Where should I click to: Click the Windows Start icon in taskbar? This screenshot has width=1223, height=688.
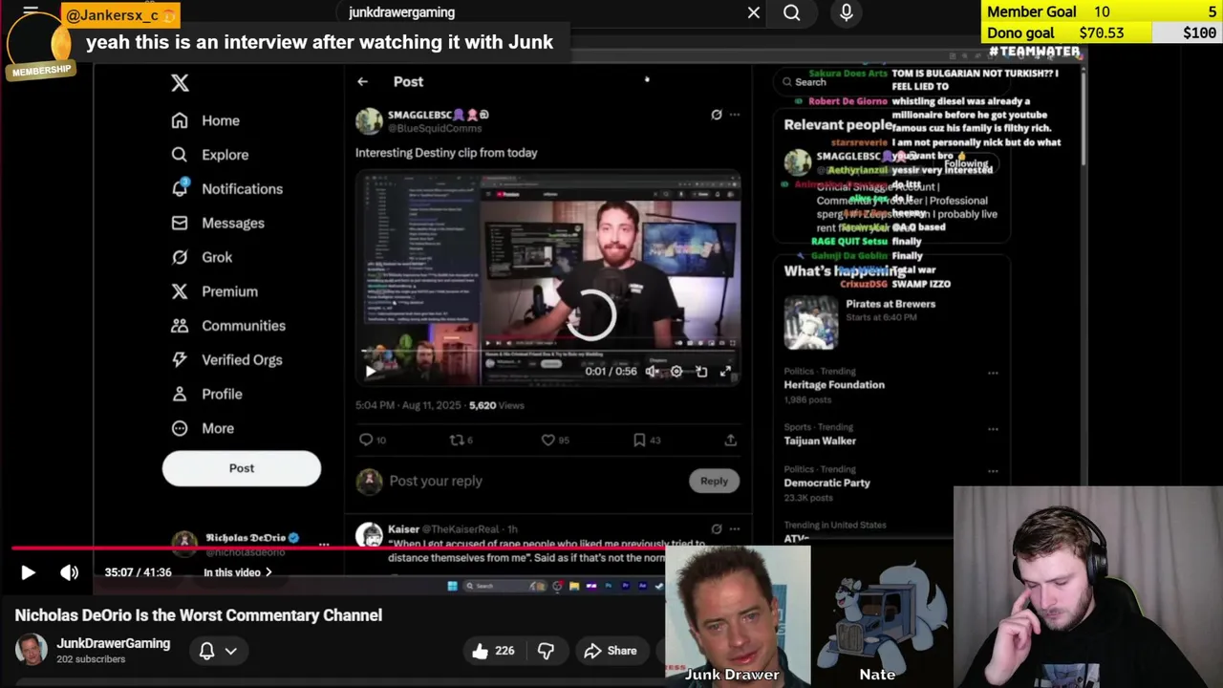point(452,586)
